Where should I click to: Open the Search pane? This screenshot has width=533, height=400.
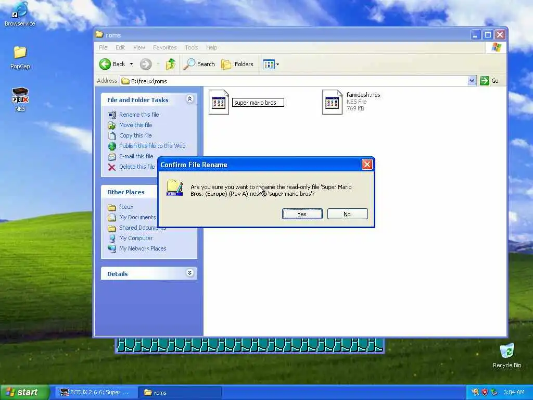199,64
